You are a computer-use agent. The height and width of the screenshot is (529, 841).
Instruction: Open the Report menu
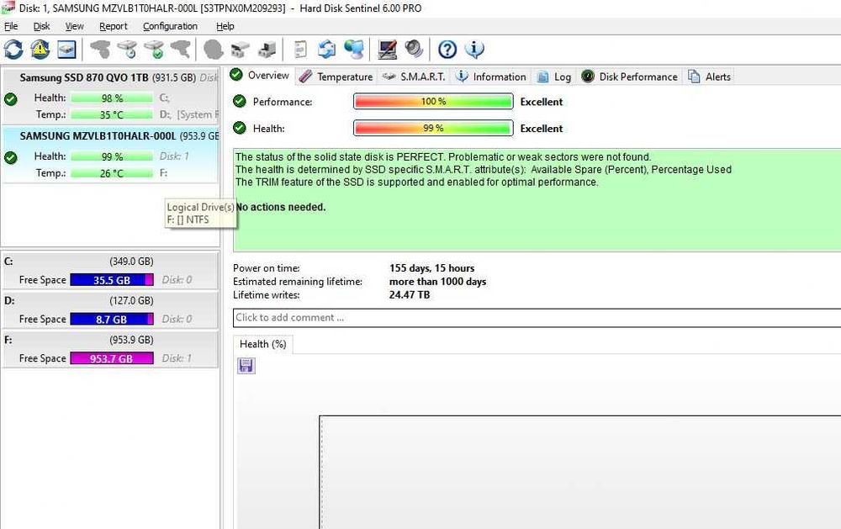pos(114,26)
